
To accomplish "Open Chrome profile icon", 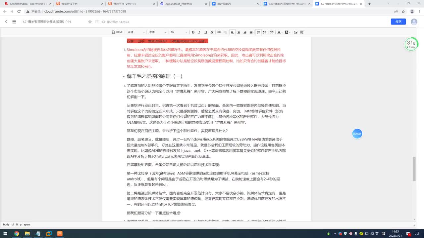I will (x=412, y=11).
